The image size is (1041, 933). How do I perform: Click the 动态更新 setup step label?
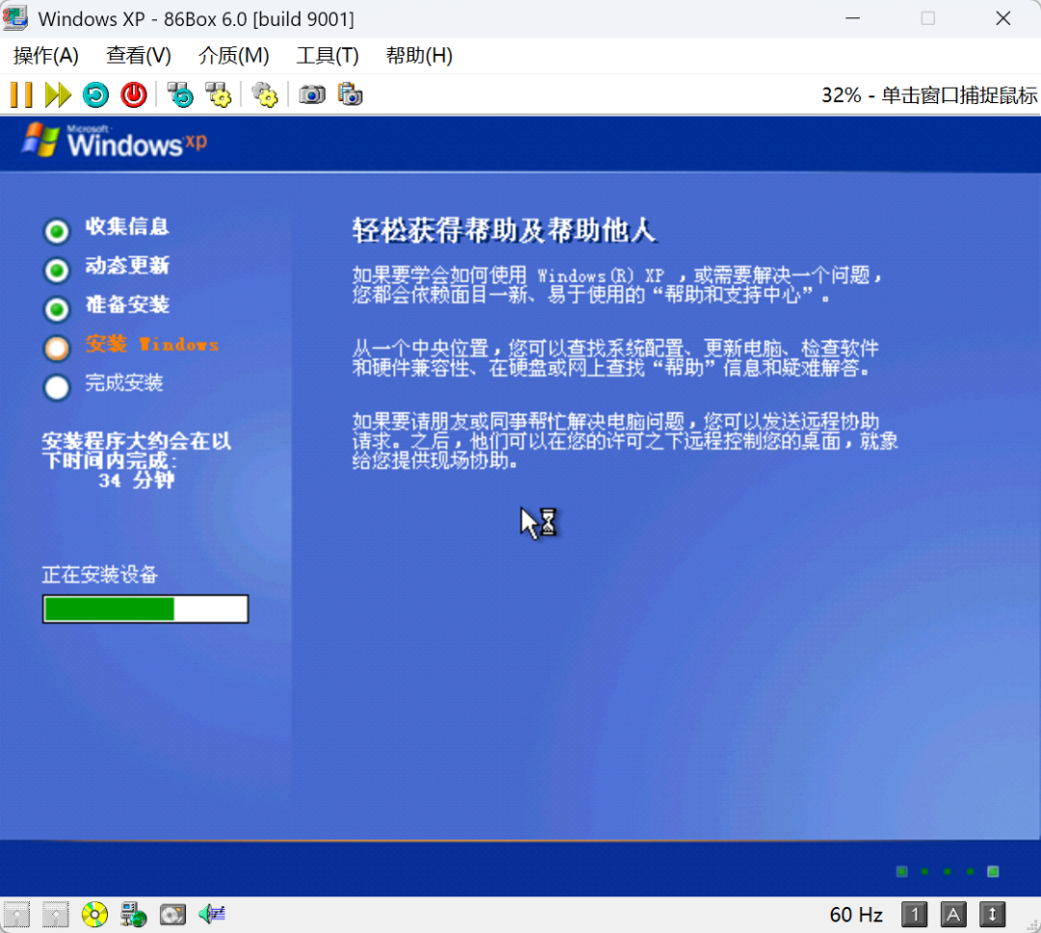coord(127,266)
